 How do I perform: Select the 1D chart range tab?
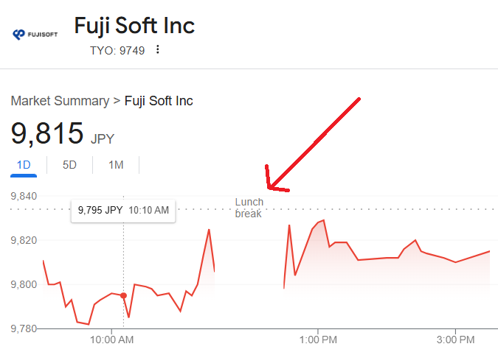[24, 165]
